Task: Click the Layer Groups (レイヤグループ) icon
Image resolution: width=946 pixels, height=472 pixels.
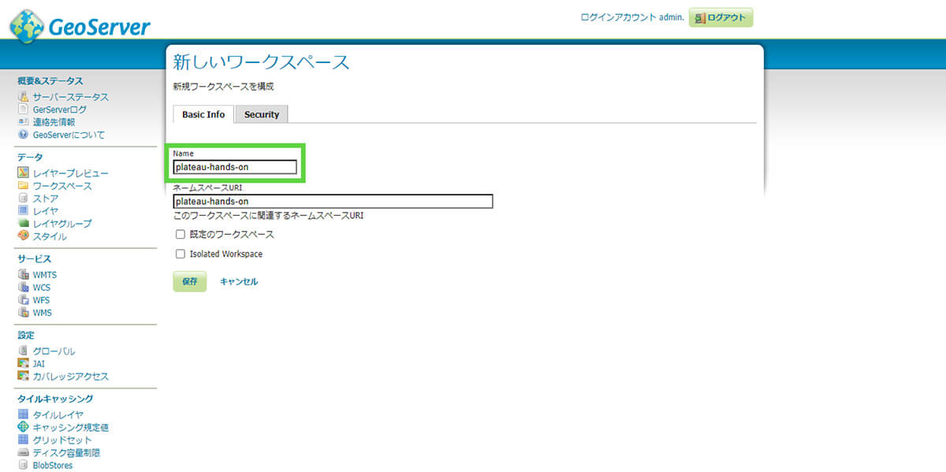Action: click(x=24, y=224)
